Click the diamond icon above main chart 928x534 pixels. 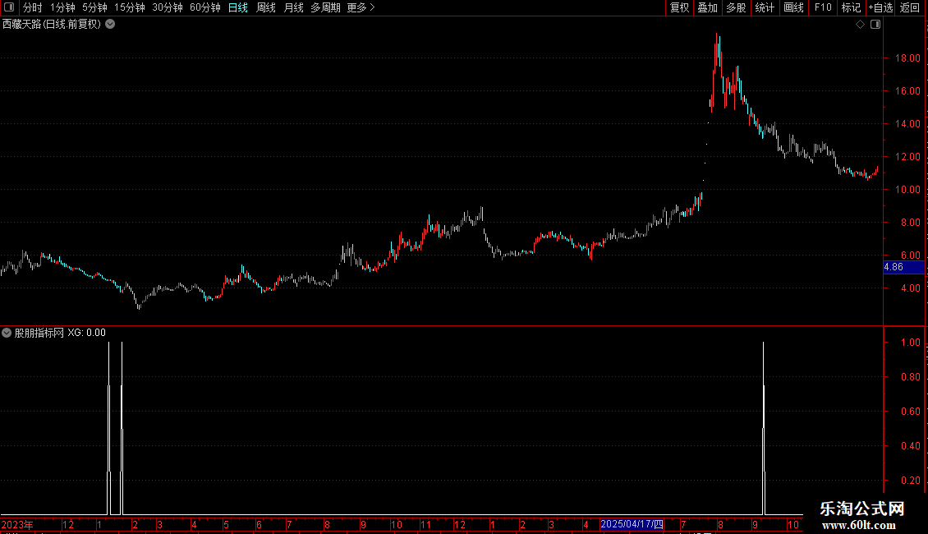pyautogui.click(x=860, y=25)
